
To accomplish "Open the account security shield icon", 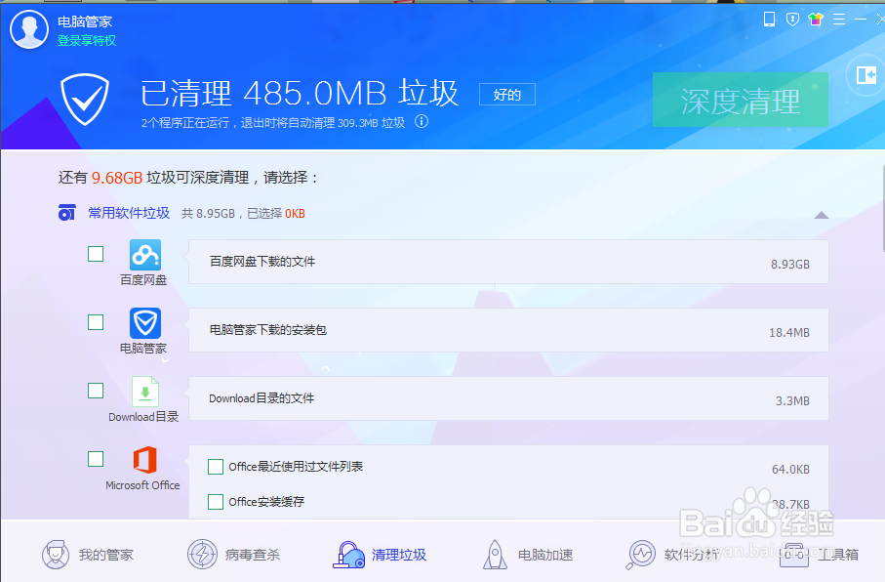I will tap(792, 19).
